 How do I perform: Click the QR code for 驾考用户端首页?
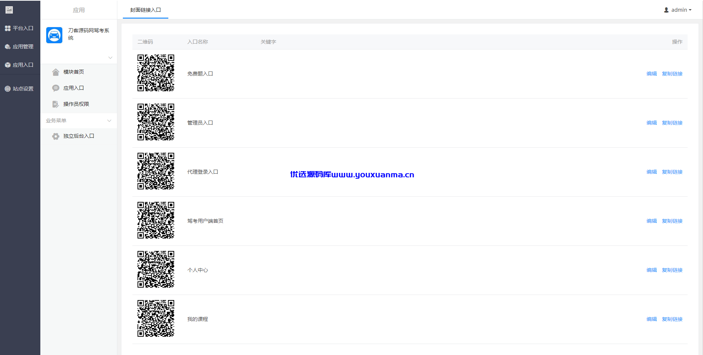click(156, 220)
